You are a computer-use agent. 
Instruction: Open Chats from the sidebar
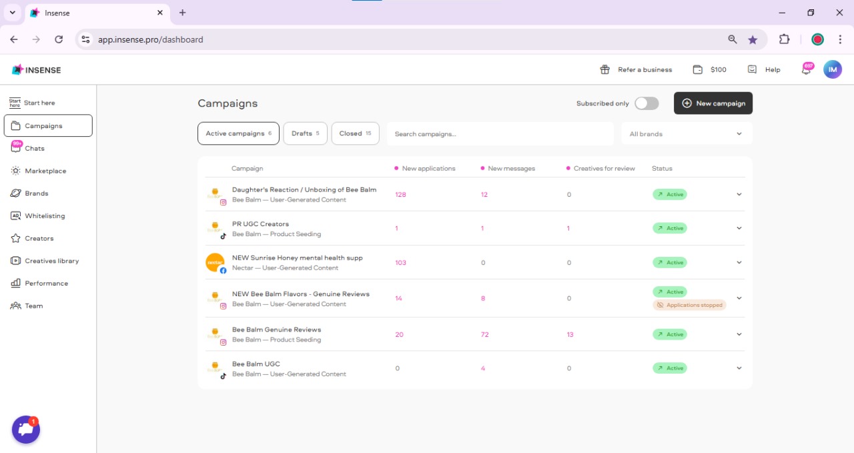point(48,148)
